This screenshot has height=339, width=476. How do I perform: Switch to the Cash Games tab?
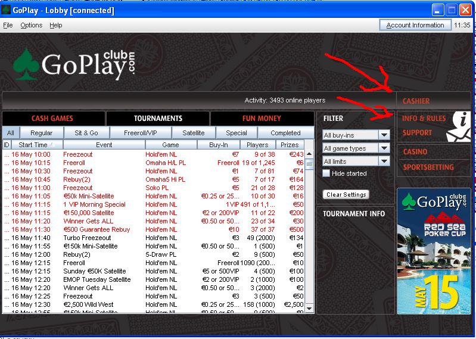click(x=54, y=119)
